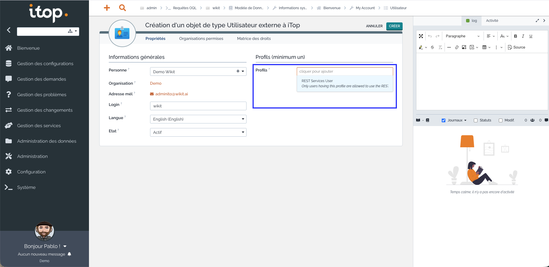Check the Modif. checkbox
The width and height of the screenshot is (549, 267).
click(500, 120)
